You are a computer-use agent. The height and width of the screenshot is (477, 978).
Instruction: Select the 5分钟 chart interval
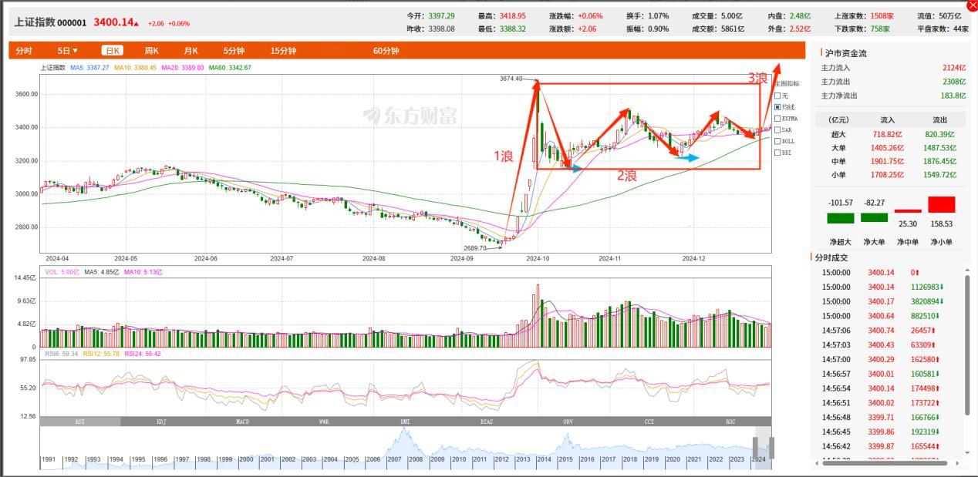coord(234,51)
